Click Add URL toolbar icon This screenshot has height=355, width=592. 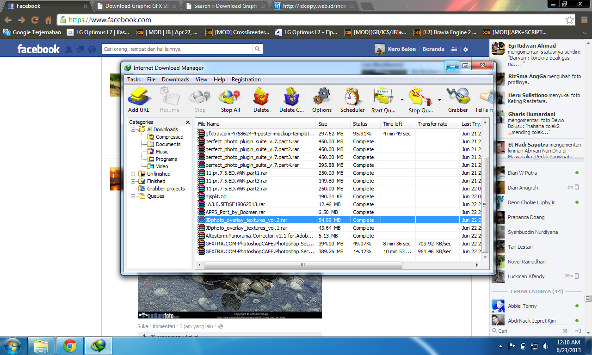point(139,100)
